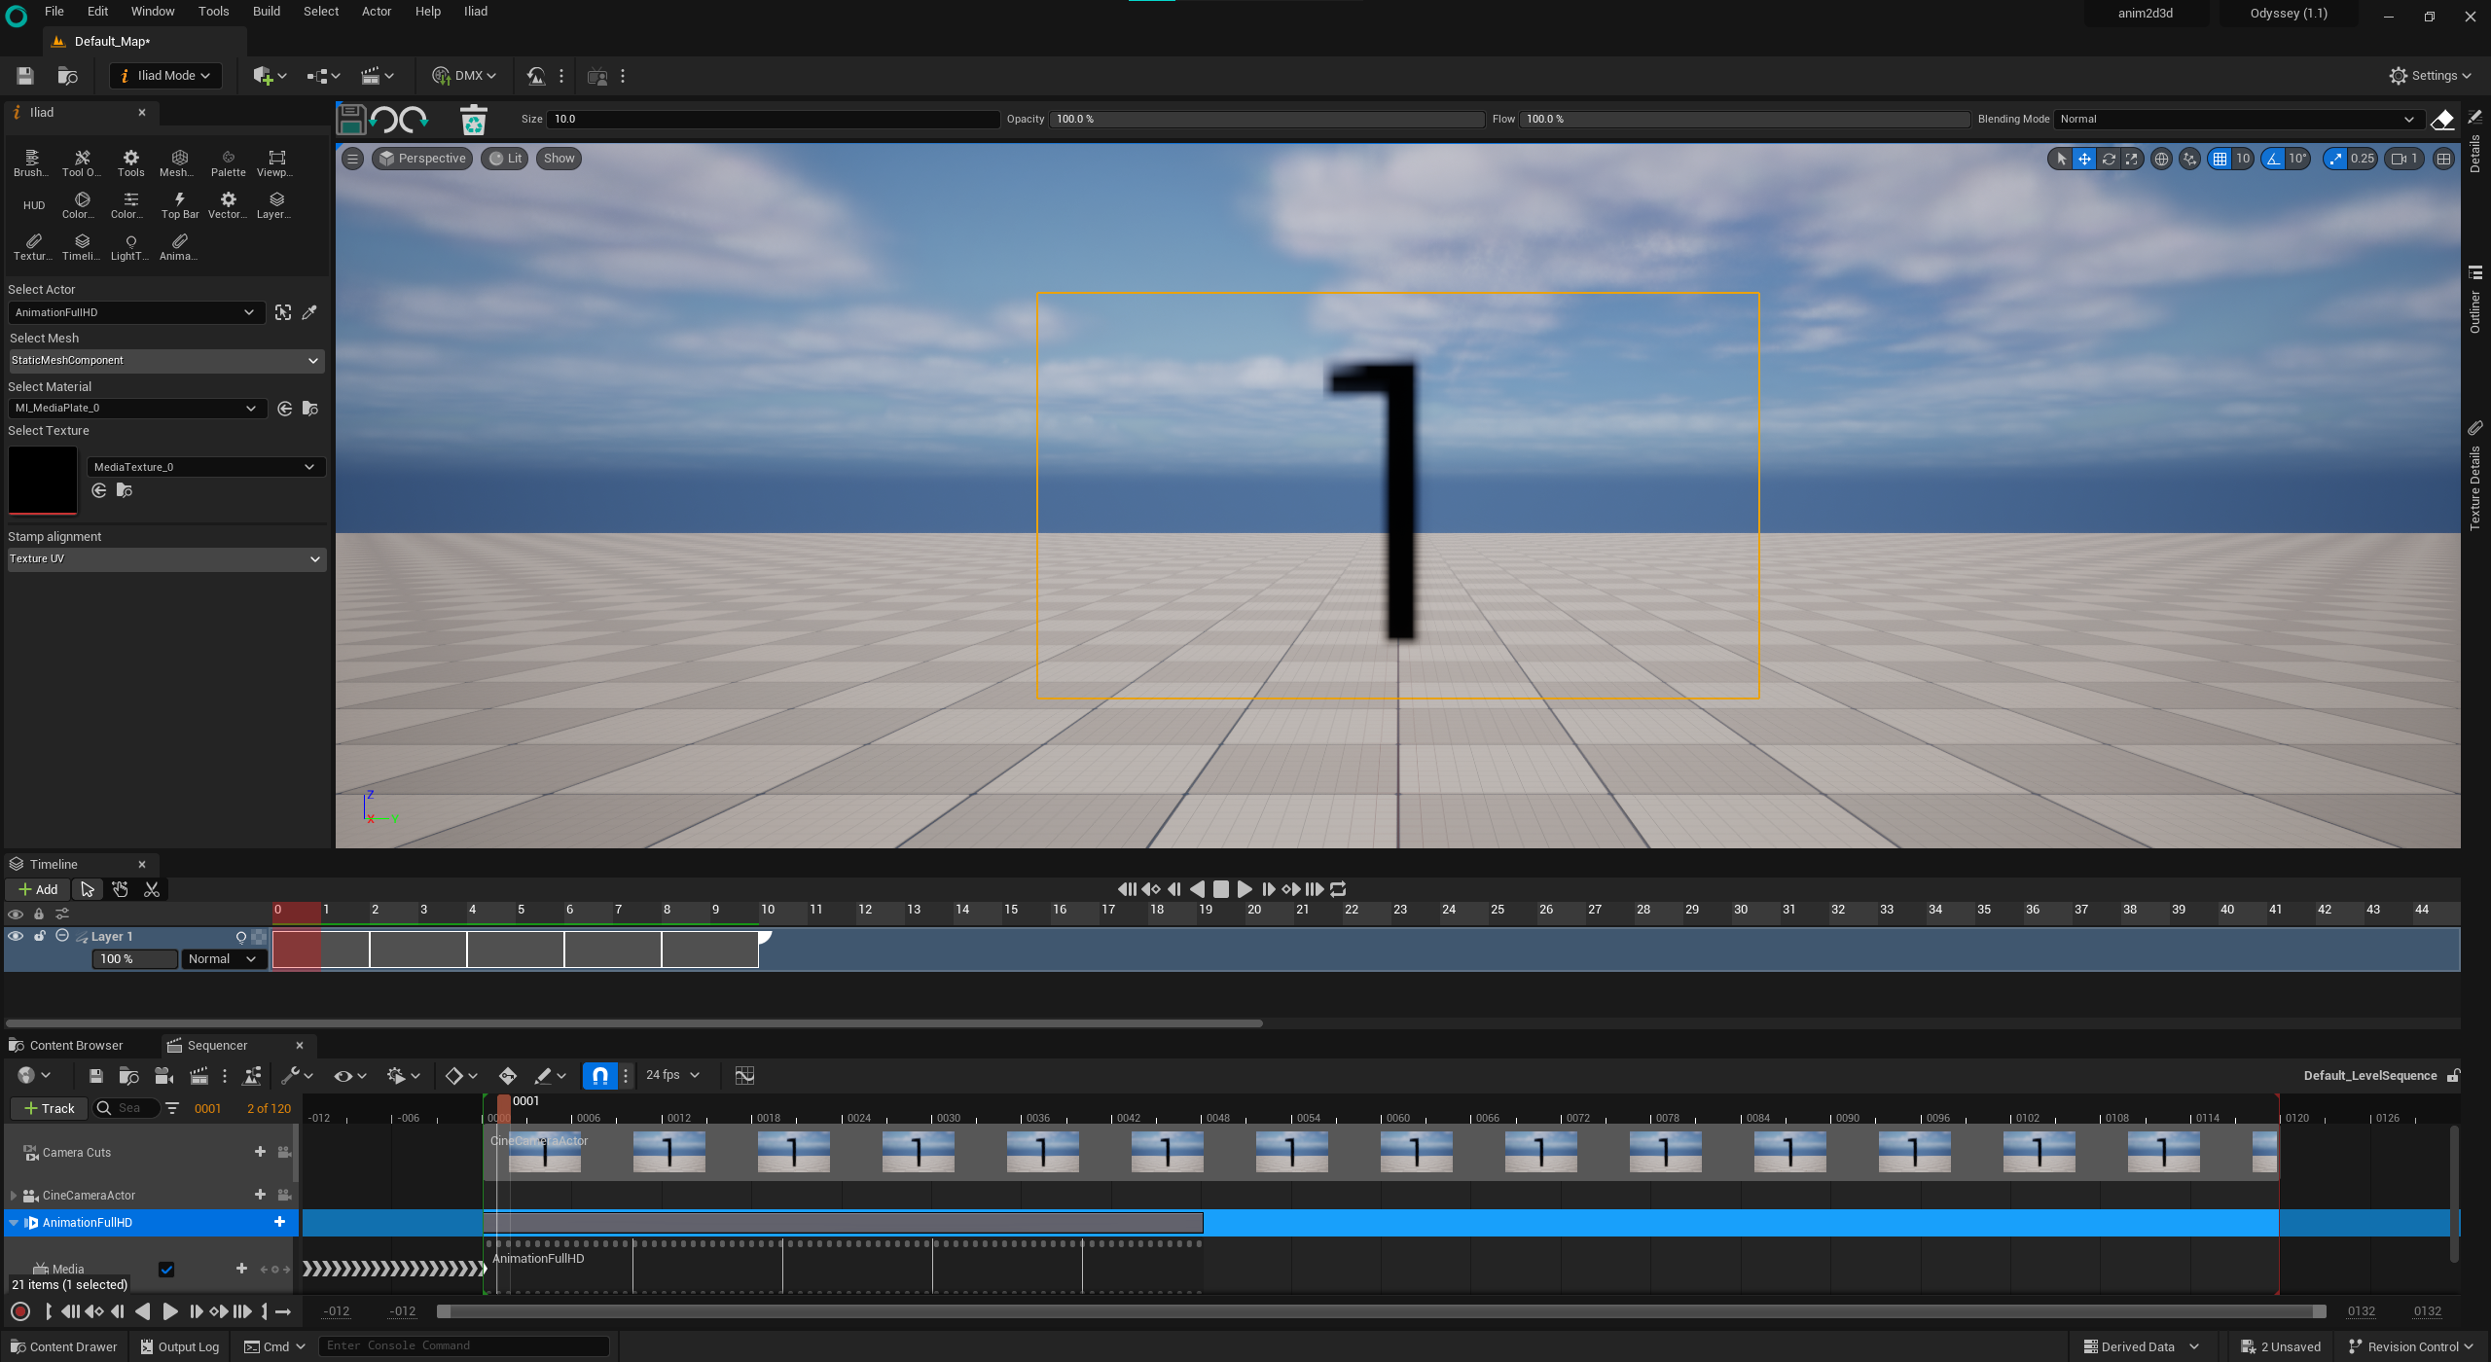The width and height of the screenshot is (2491, 1362).
Task: Open the Select Actor AnimationFullHD dropdown
Action: pos(135,312)
